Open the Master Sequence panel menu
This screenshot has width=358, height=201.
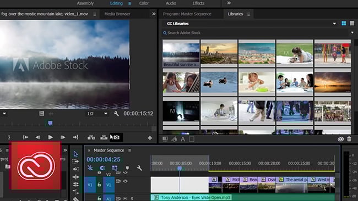pyautogui.click(x=129, y=150)
